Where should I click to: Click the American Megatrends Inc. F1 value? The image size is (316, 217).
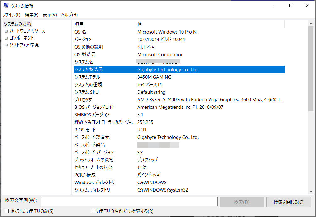click(180, 107)
